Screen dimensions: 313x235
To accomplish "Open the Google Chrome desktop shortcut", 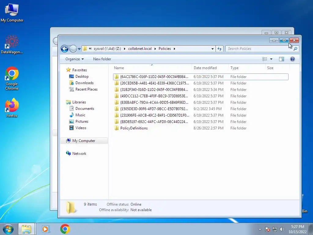I will 12,78.
